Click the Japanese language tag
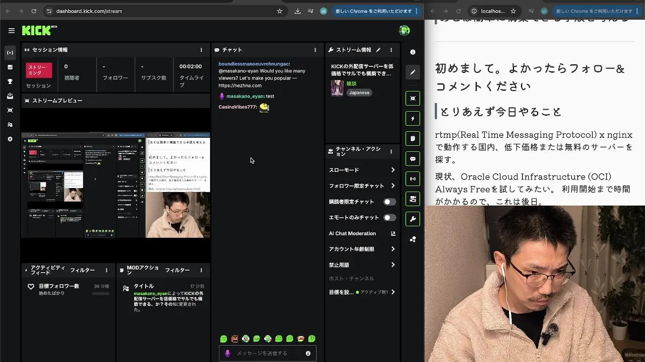This screenshot has width=645, height=362. click(359, 93)
